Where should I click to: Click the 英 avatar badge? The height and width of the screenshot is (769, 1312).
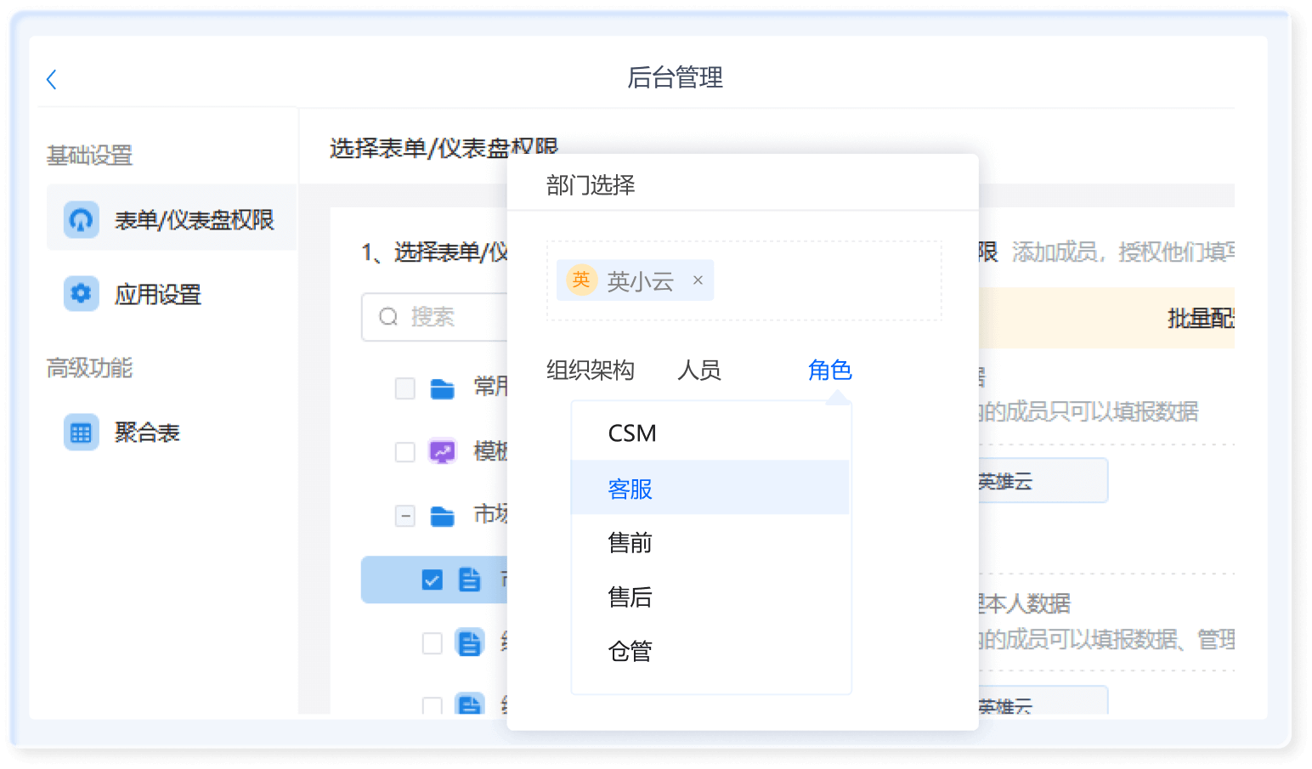tap(581, 280)
